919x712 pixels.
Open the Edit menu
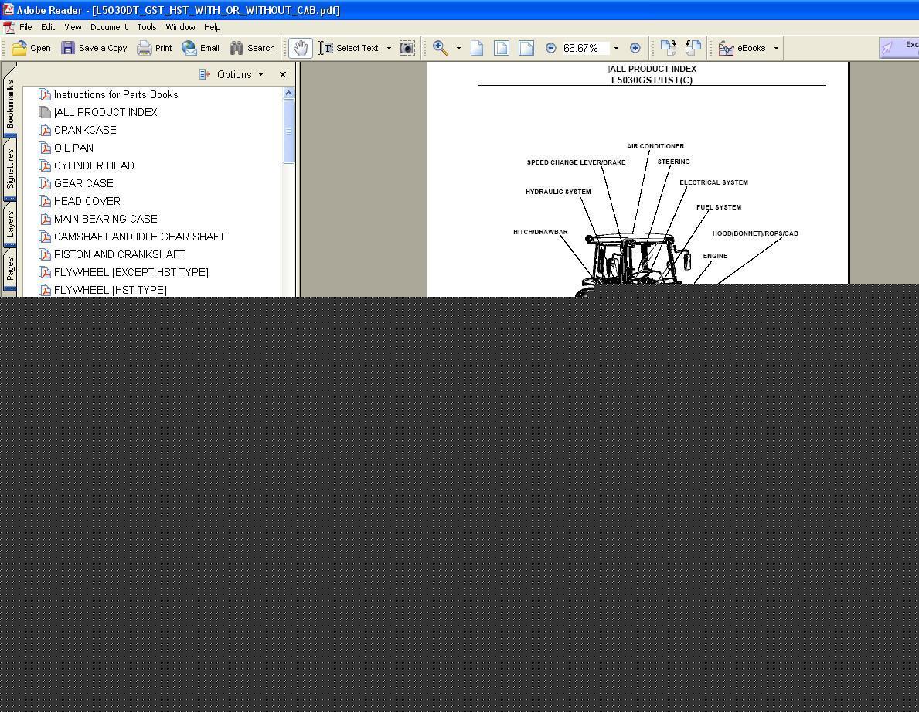pos(48,28)
